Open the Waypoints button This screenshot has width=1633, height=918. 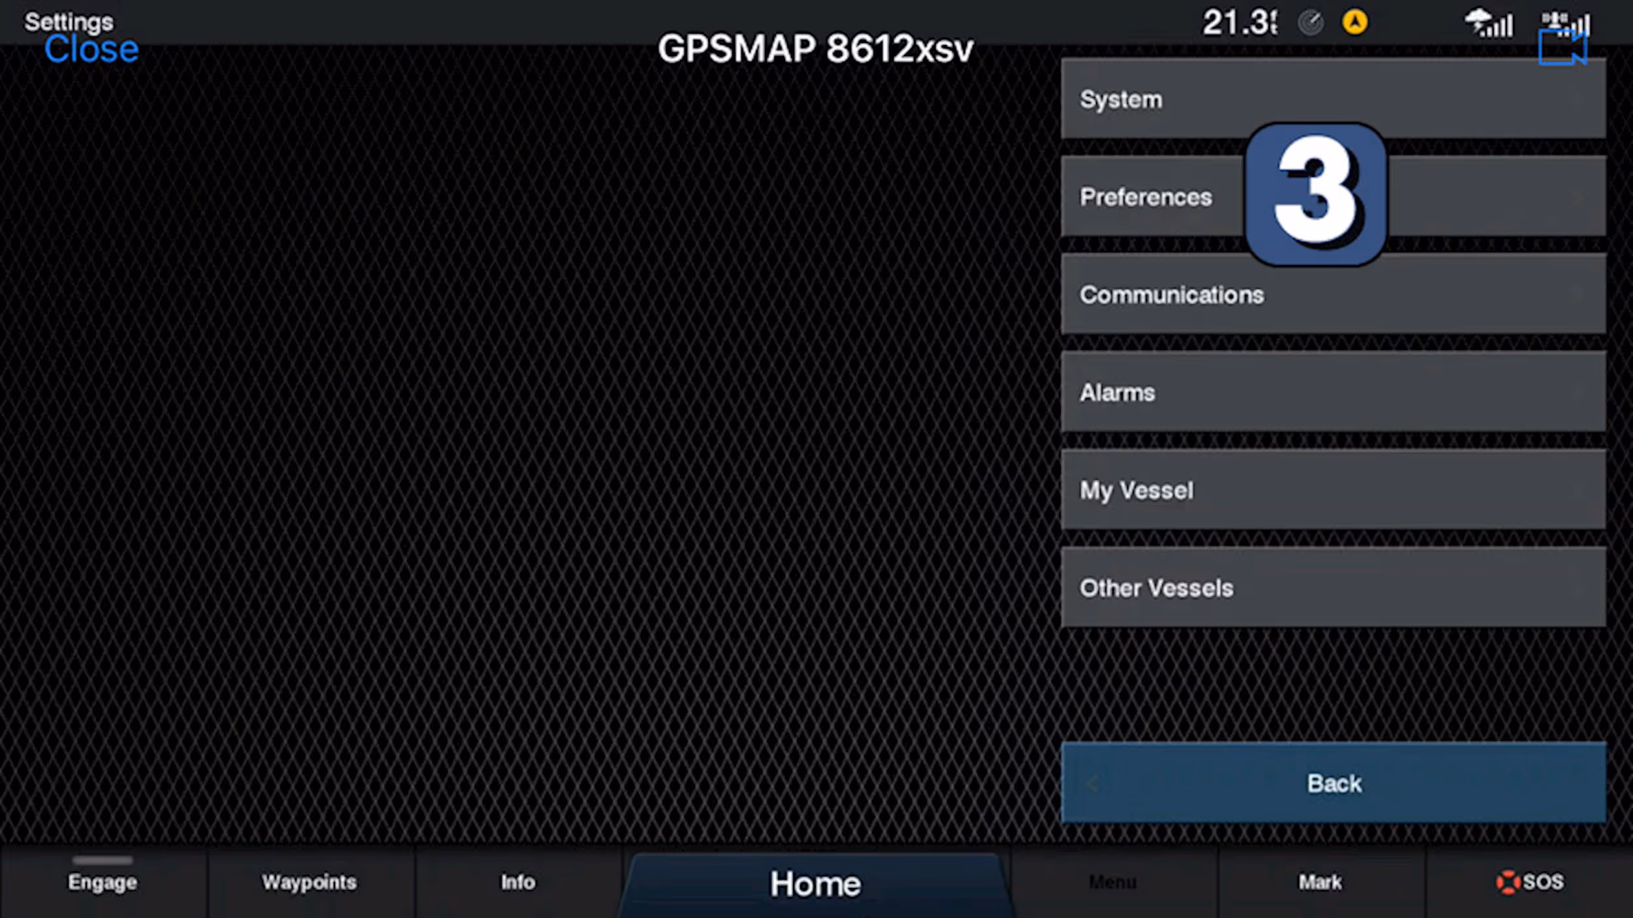point(310,882)
